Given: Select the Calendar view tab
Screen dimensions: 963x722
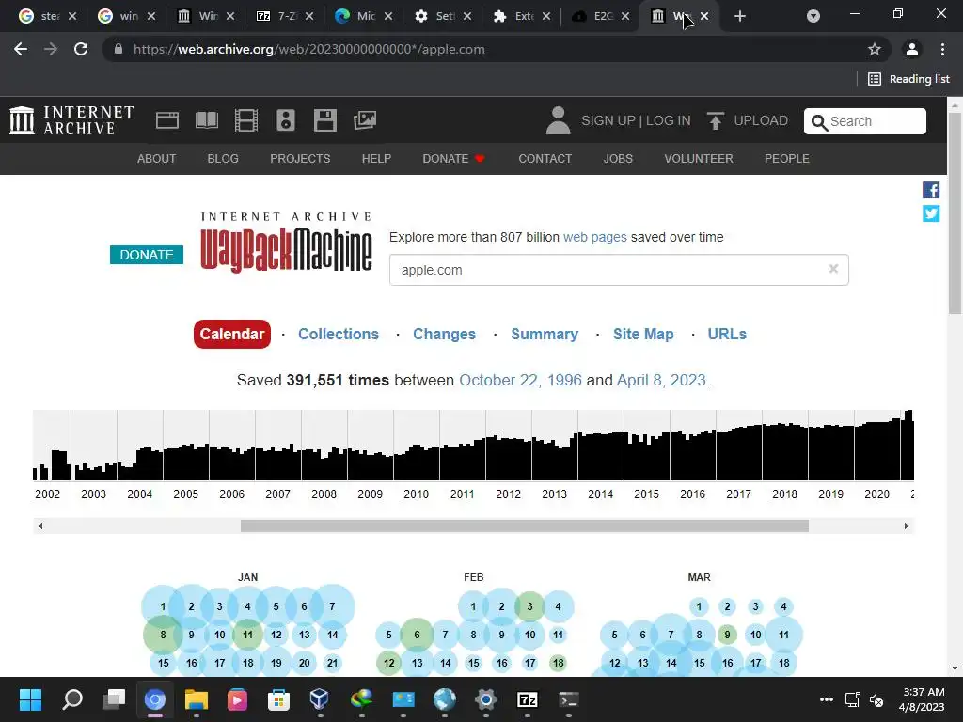Looking at the screenshot, I should [232, 334].
